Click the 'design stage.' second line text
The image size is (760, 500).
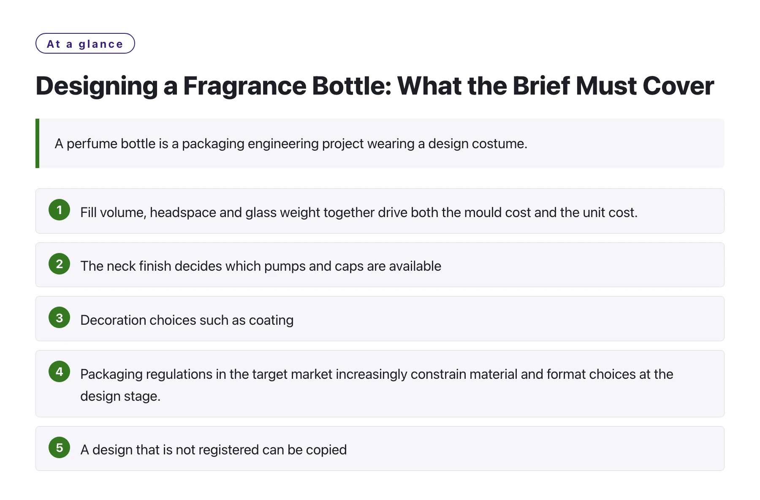[x=120, y=396]
